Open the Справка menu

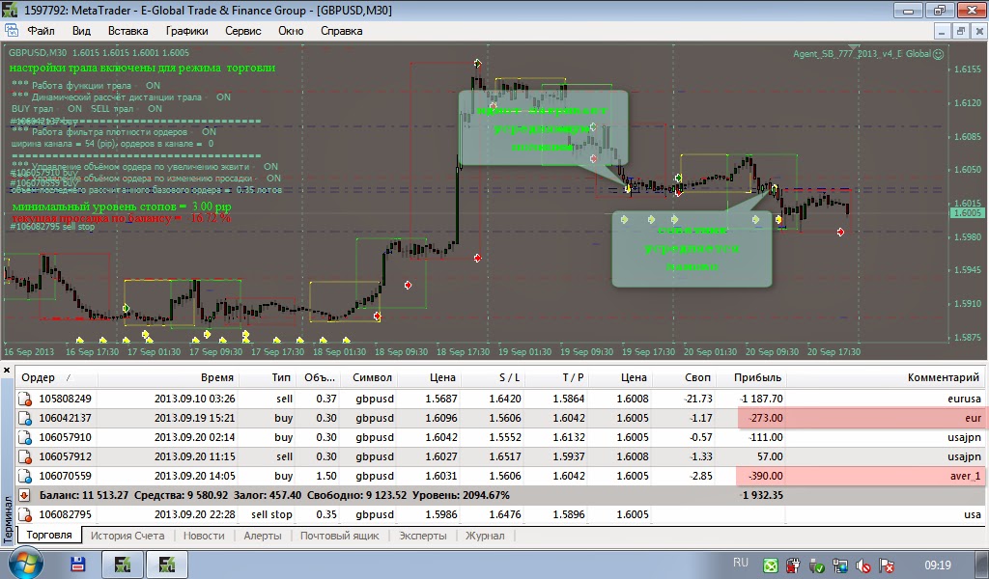point(341,31)
